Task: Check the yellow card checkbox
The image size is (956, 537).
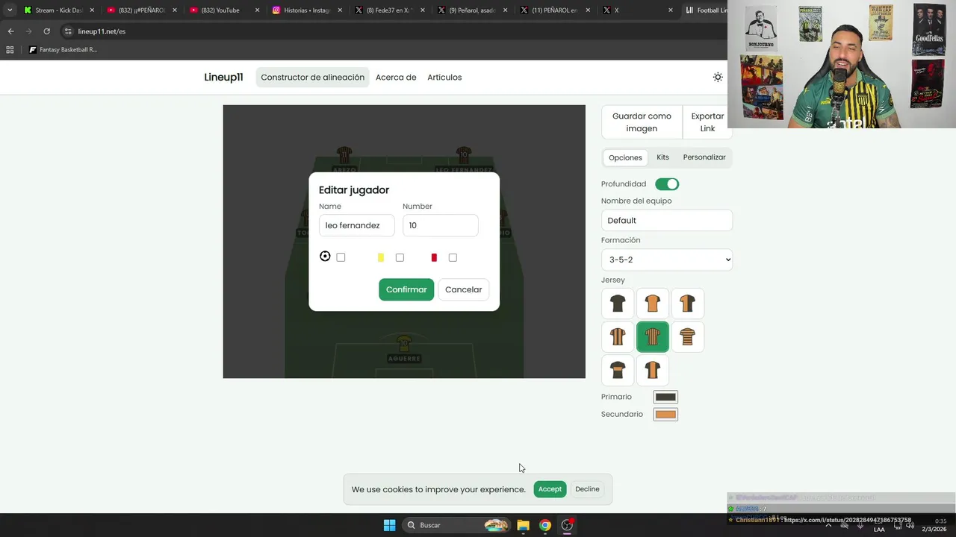Action: point(400,257)
